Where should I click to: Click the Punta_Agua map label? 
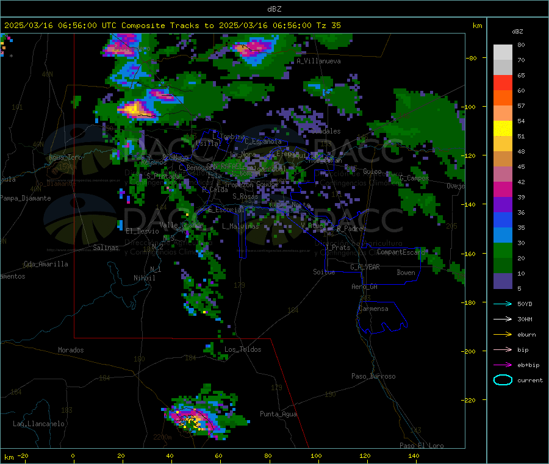pyautogui.click(x=278, y=414)
